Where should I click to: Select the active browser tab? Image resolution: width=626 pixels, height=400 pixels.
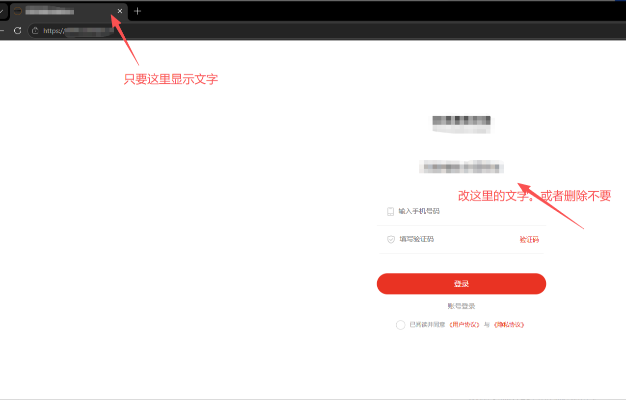pos(69,11)
